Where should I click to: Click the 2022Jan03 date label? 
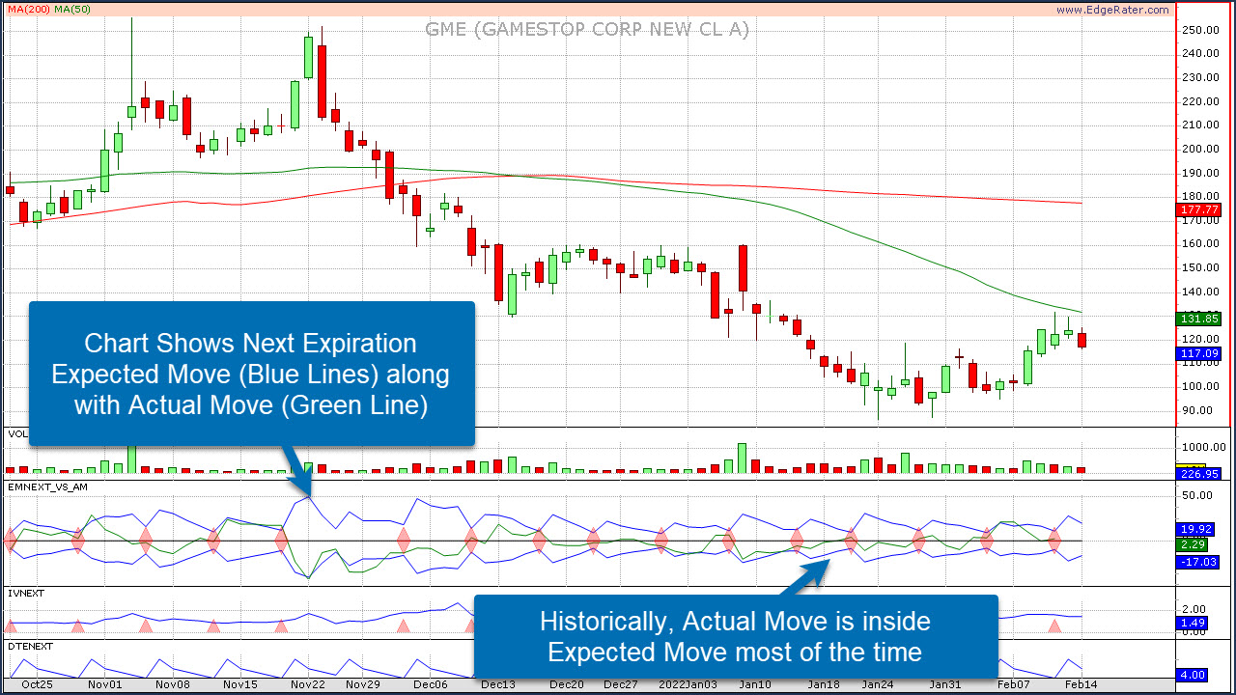point(687,684)
